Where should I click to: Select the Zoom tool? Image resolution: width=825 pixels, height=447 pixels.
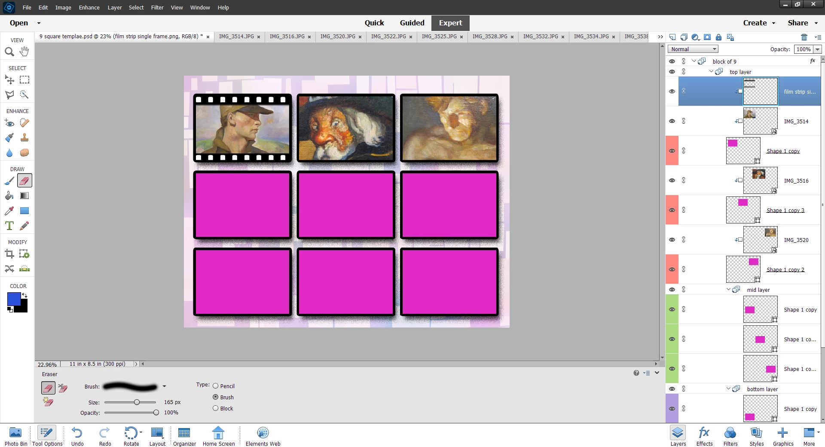click(x=9, y=52)
